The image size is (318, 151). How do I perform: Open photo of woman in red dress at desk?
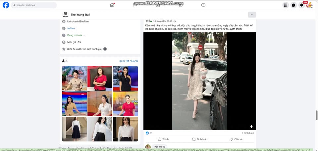click(x=125, y=104)
